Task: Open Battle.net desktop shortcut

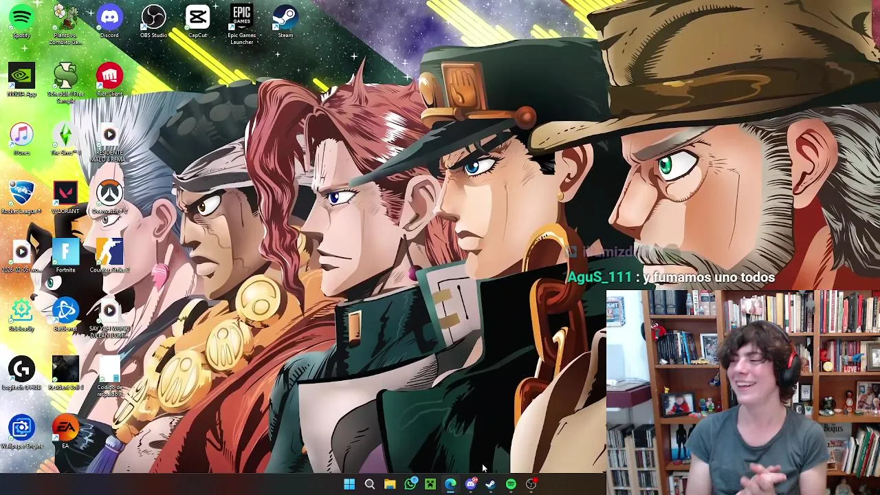Action: pyautogui.click(x=65, y=315)
